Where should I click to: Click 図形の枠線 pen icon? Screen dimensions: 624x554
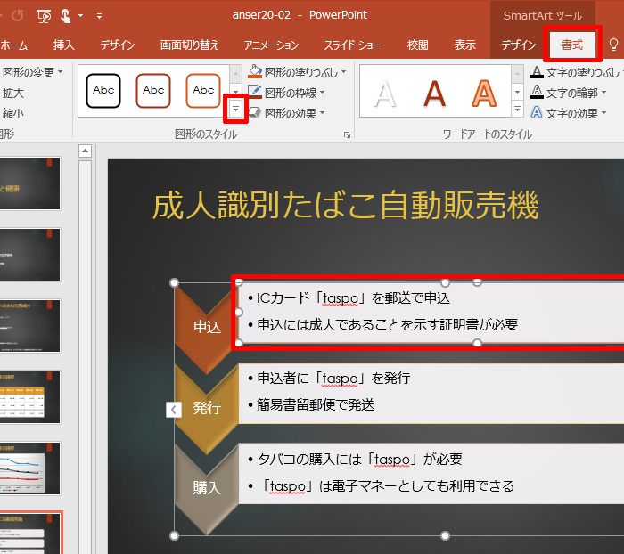[255, 93]
